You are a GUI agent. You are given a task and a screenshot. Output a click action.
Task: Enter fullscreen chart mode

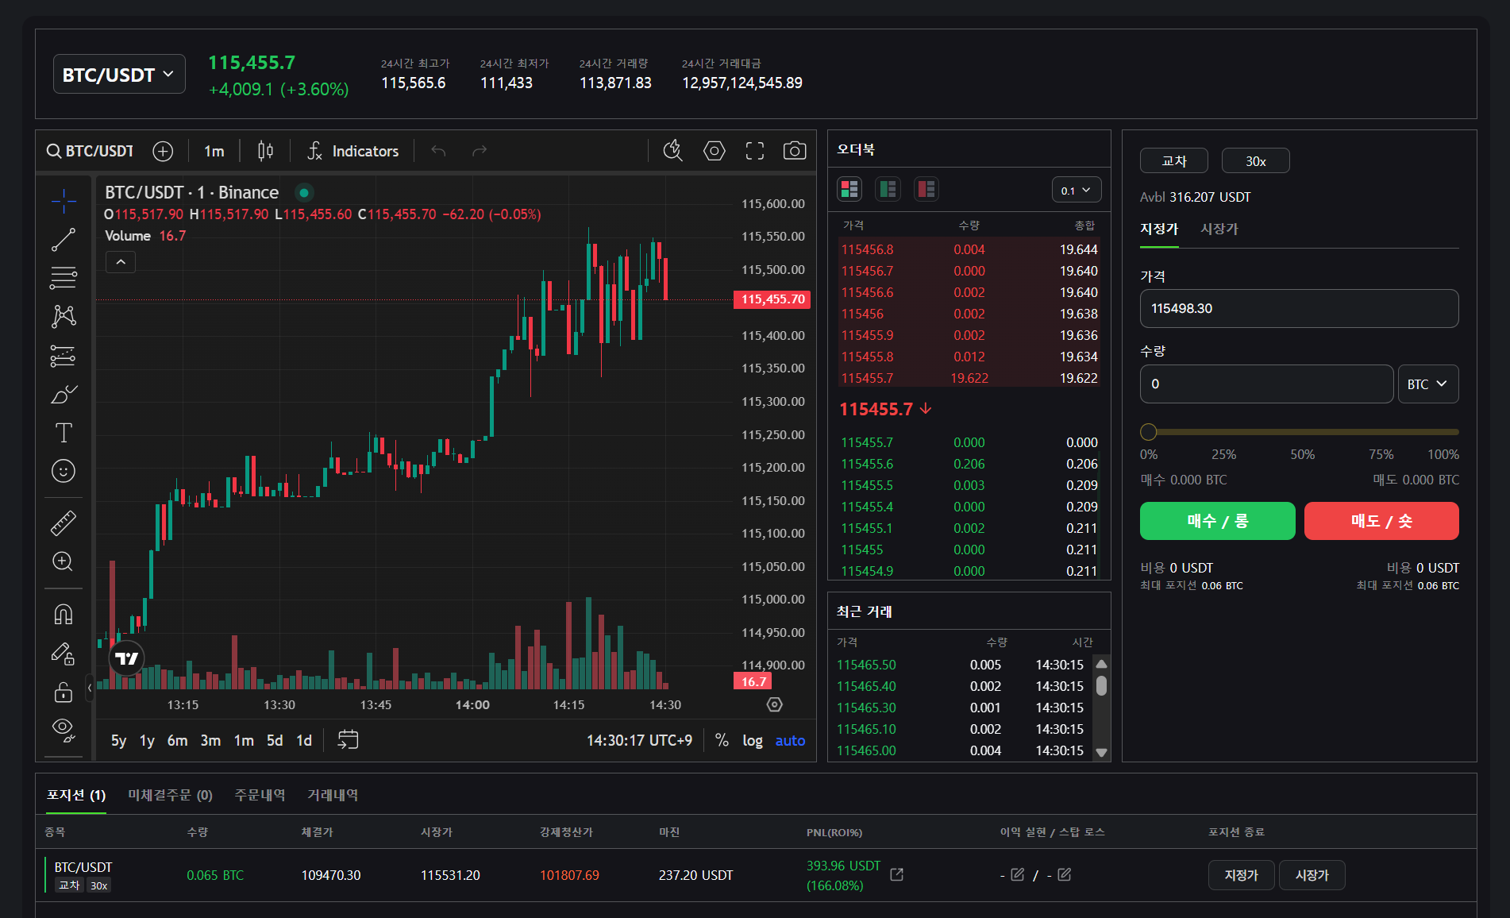tap(754, 151)
